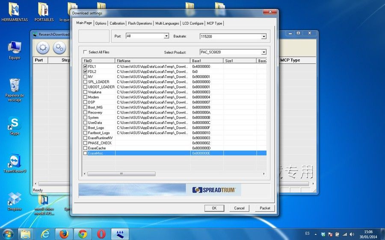Show hidden tray icons arrow

[316, 234]
